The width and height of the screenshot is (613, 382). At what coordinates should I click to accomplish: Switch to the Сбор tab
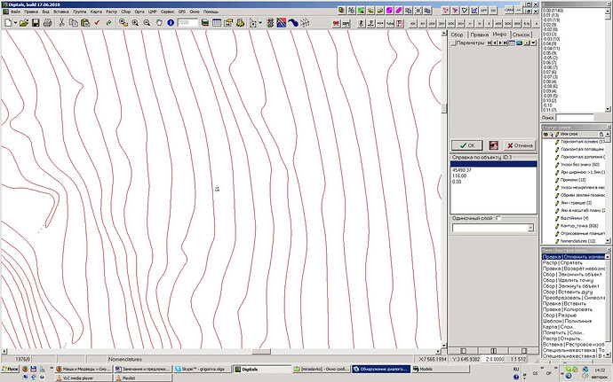point(457,35)
